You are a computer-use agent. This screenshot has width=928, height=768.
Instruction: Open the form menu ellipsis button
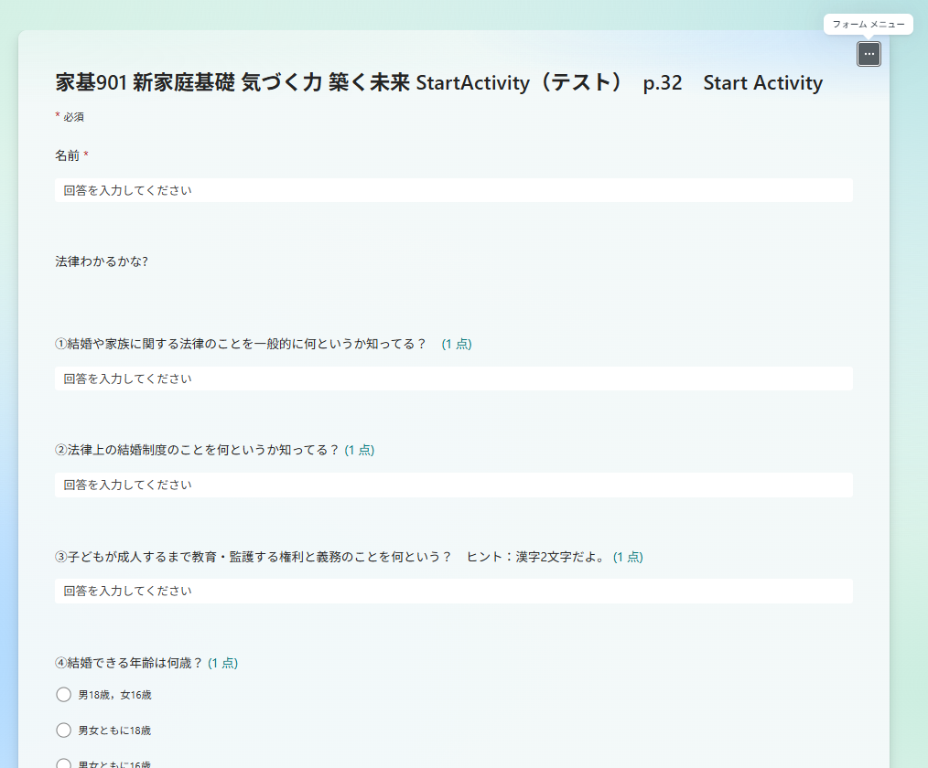869,54
